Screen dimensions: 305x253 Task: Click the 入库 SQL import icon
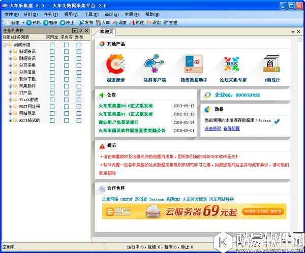point(103,22)
